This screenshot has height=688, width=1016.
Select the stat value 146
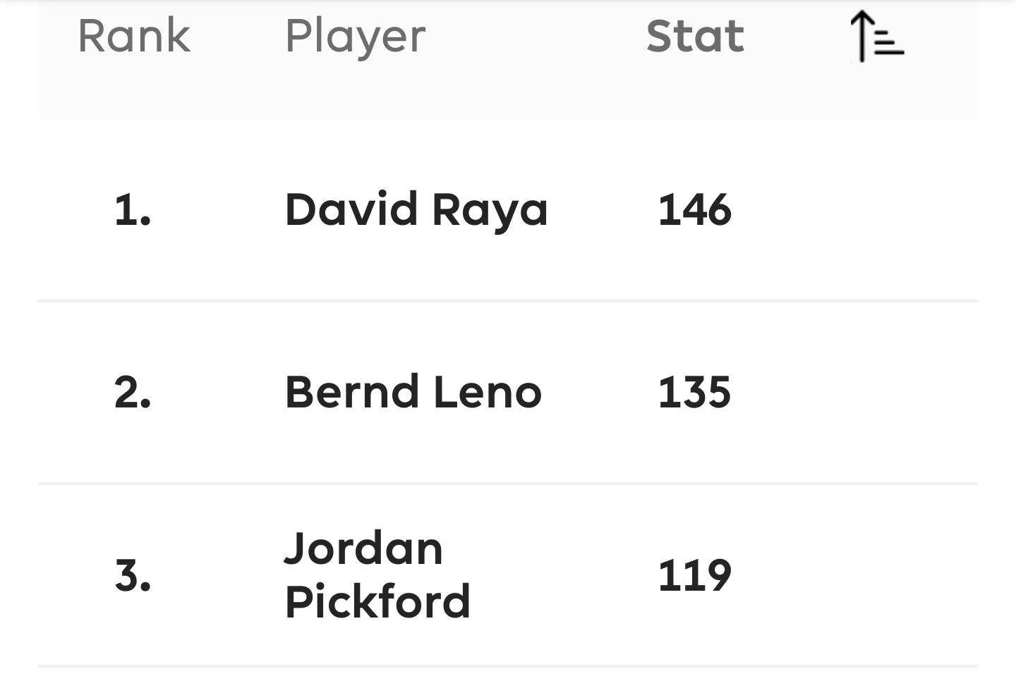(x=694, y=210)
